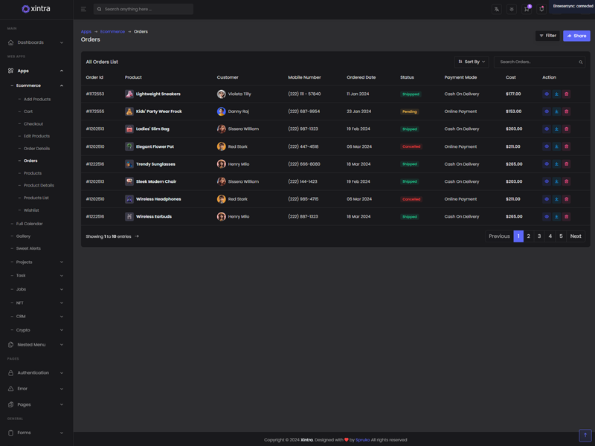Toggle the sidebar hamburger menu
This screenshot has height=446, width=595.
pyautogui.click(x=83, y=9)
